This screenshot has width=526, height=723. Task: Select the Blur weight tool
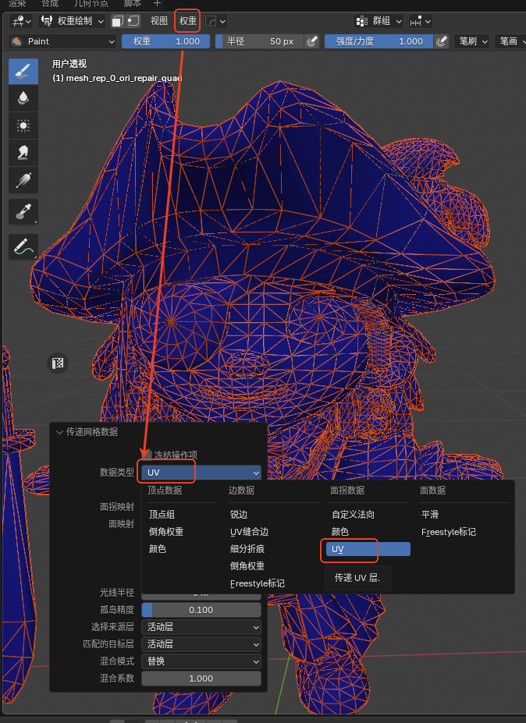pos(23,98)
